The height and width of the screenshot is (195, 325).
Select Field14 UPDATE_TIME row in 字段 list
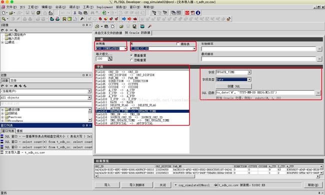pos(142,111)
